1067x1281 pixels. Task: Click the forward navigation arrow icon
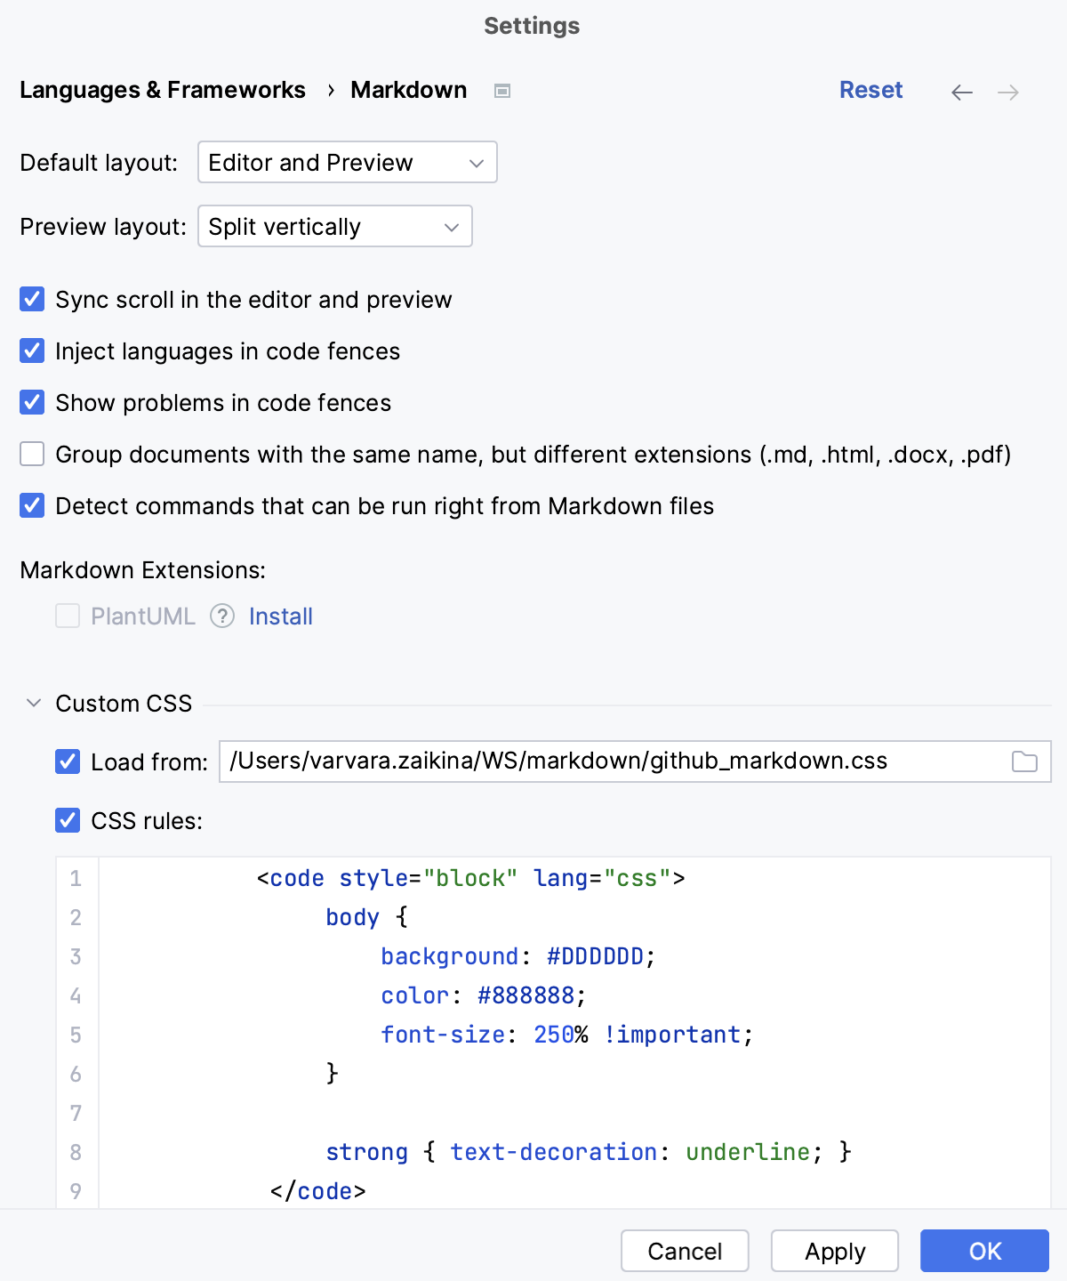(1007, 92)
